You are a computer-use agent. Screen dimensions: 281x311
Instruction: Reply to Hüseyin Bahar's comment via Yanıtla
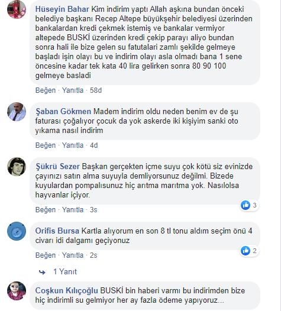click(x=73, y=90)
